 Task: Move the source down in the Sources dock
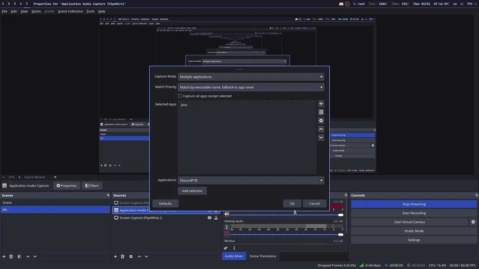(x=146, y=257)
